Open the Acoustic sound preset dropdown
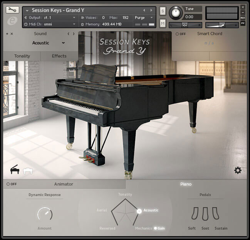This screenshot has height=240, width=250. click(x=48, y=43)
